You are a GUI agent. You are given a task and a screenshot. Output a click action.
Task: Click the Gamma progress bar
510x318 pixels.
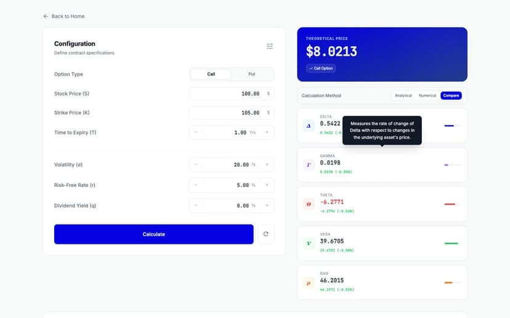point(453,165)
